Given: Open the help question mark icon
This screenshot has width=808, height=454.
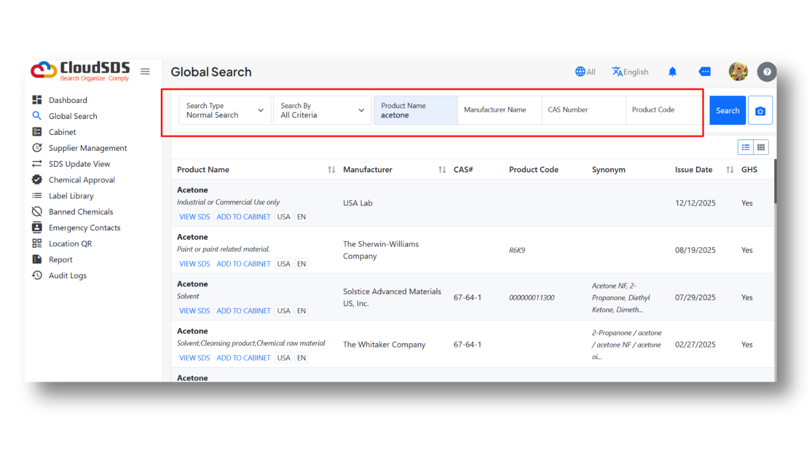Looking at the screenshot, I should point(767,72).
